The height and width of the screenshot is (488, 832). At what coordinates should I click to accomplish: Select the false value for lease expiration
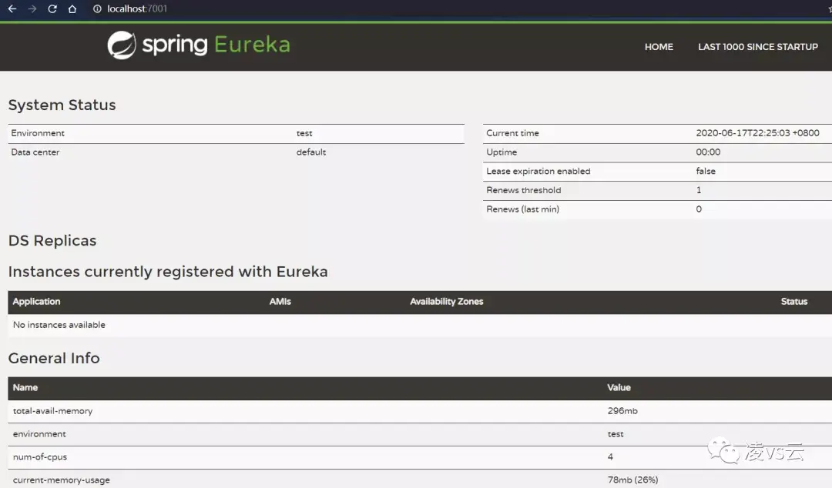pos(706,172)
